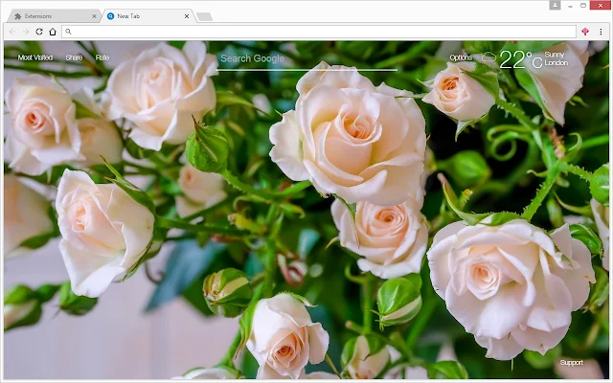613x383 pixels.
Task: Minimize the browser window
Action: tap(571, 6)
